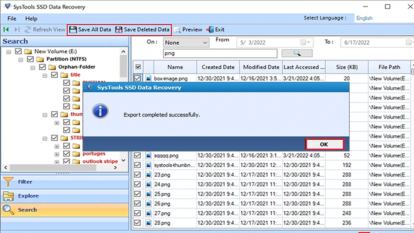Viewport: 414px width, 233px height.
Task: Click the image file icon for 27.png
Action: [x=148, y=213]
